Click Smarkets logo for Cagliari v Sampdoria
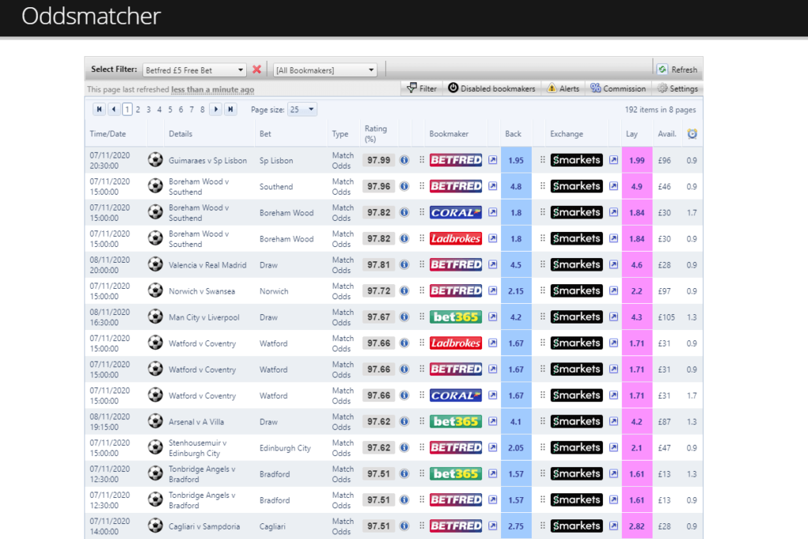The width and height of the screenshot is (808, 539). (x=576, y=526)
